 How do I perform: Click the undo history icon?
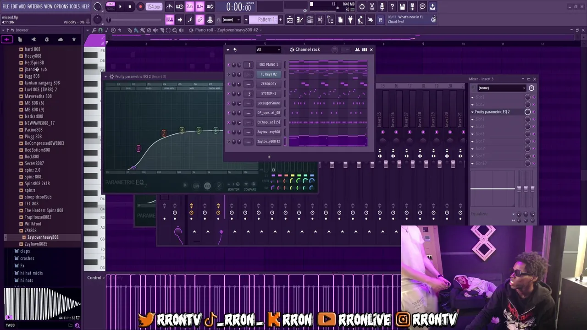(x=361, y=6)
